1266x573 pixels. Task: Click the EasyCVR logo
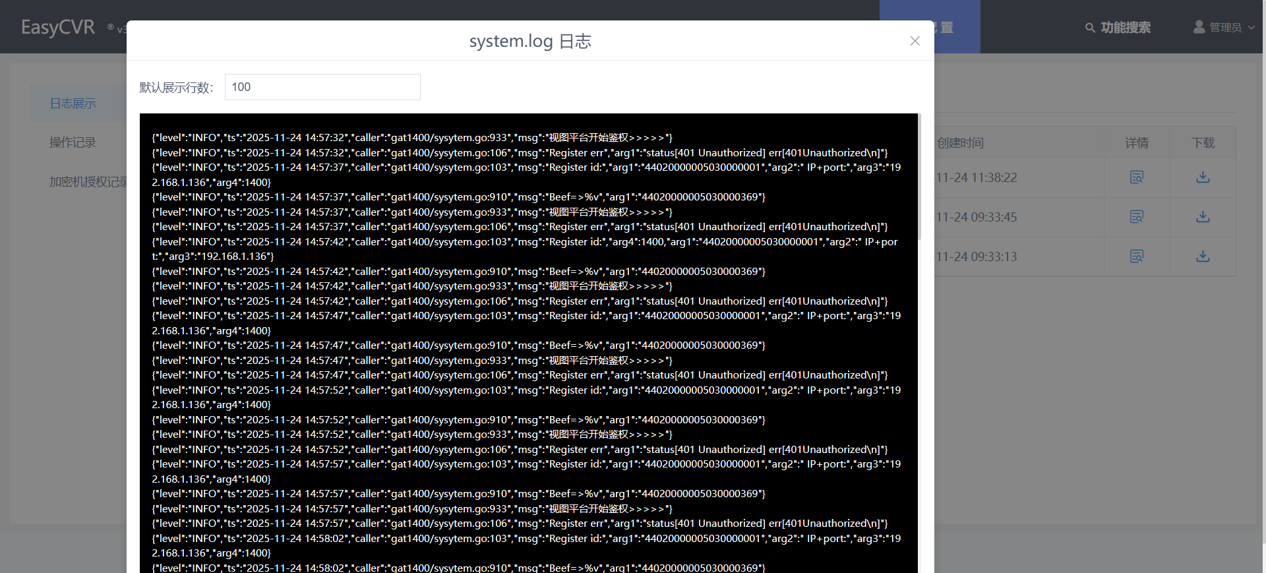[x=58, y=27]
